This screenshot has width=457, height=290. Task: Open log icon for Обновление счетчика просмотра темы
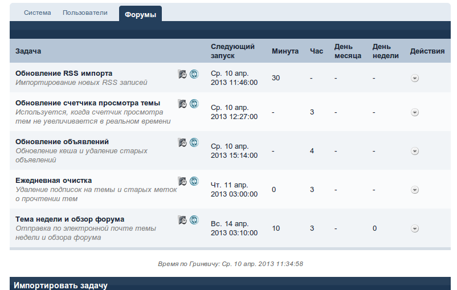pos(182,104)
